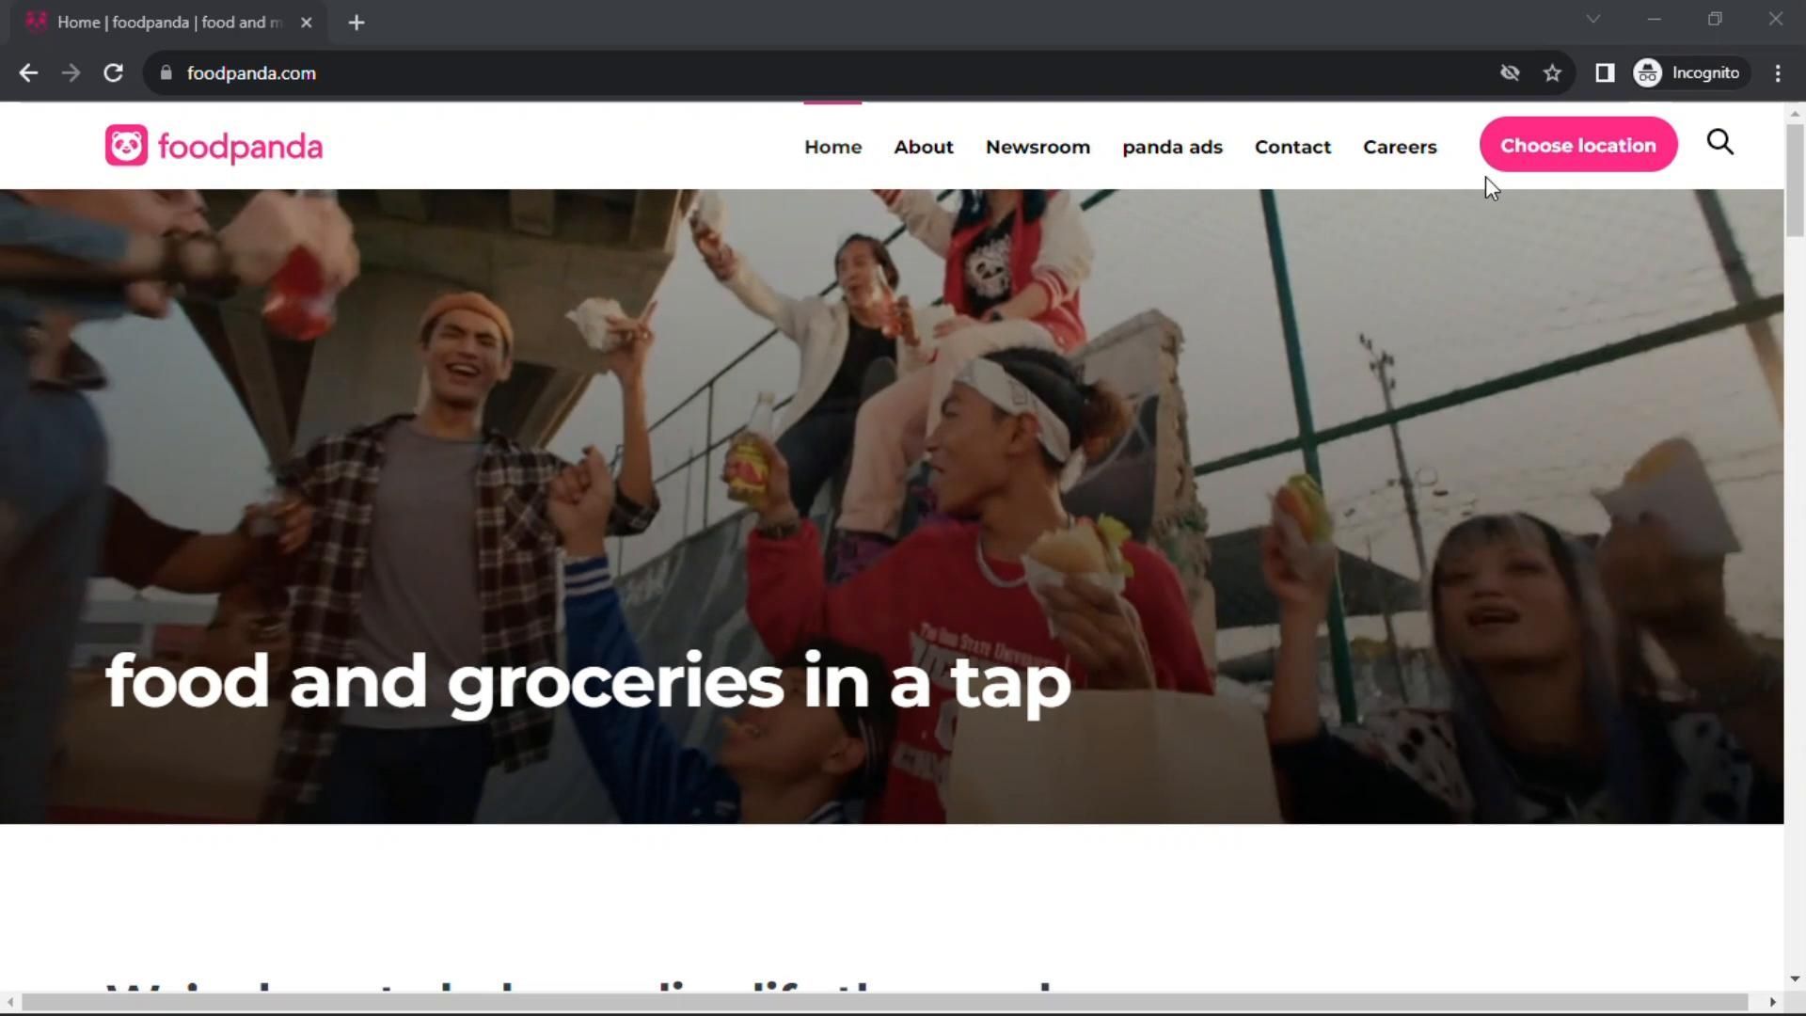Reload the page with the refresh icon
Image resolution: width=1806 pixels, height=1016 pixels.
[113, 73]
